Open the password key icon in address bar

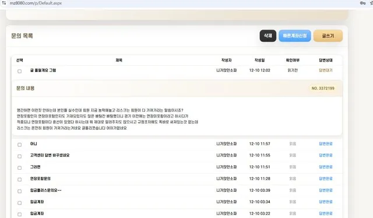363,3
